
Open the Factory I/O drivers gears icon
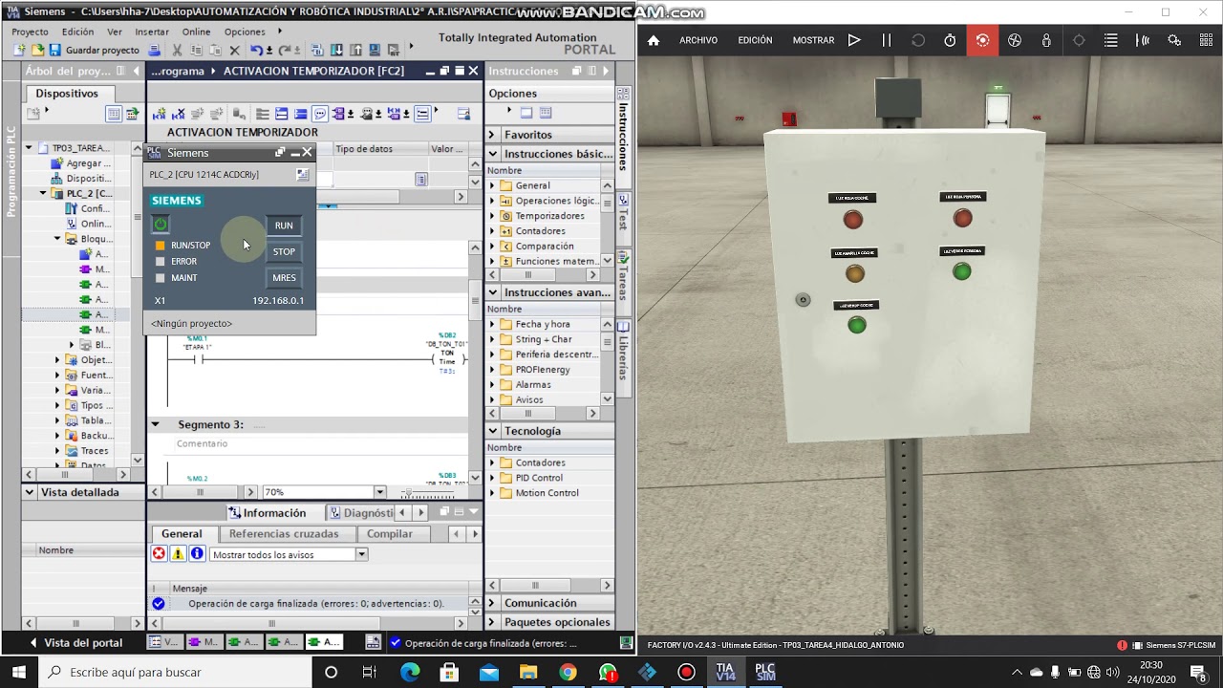tap(1174, 40)
